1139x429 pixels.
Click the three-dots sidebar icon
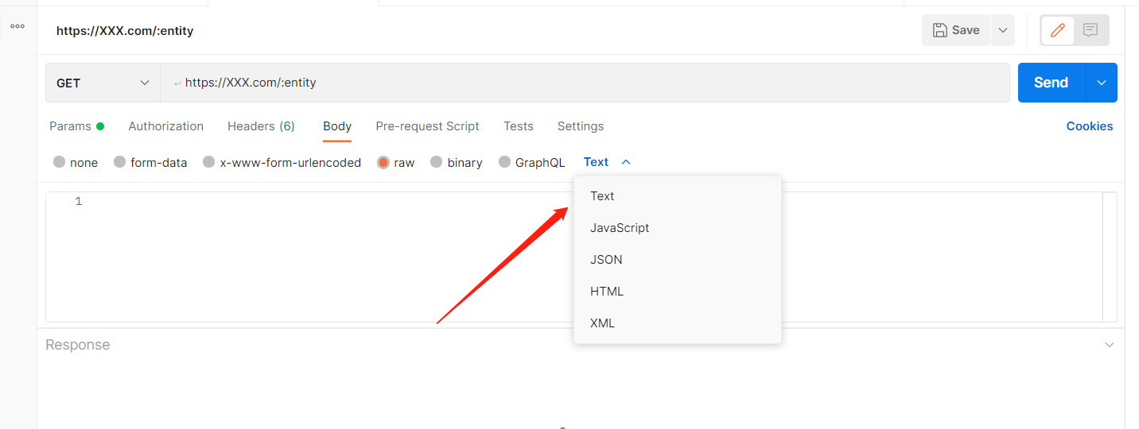[x=17, y=26]
